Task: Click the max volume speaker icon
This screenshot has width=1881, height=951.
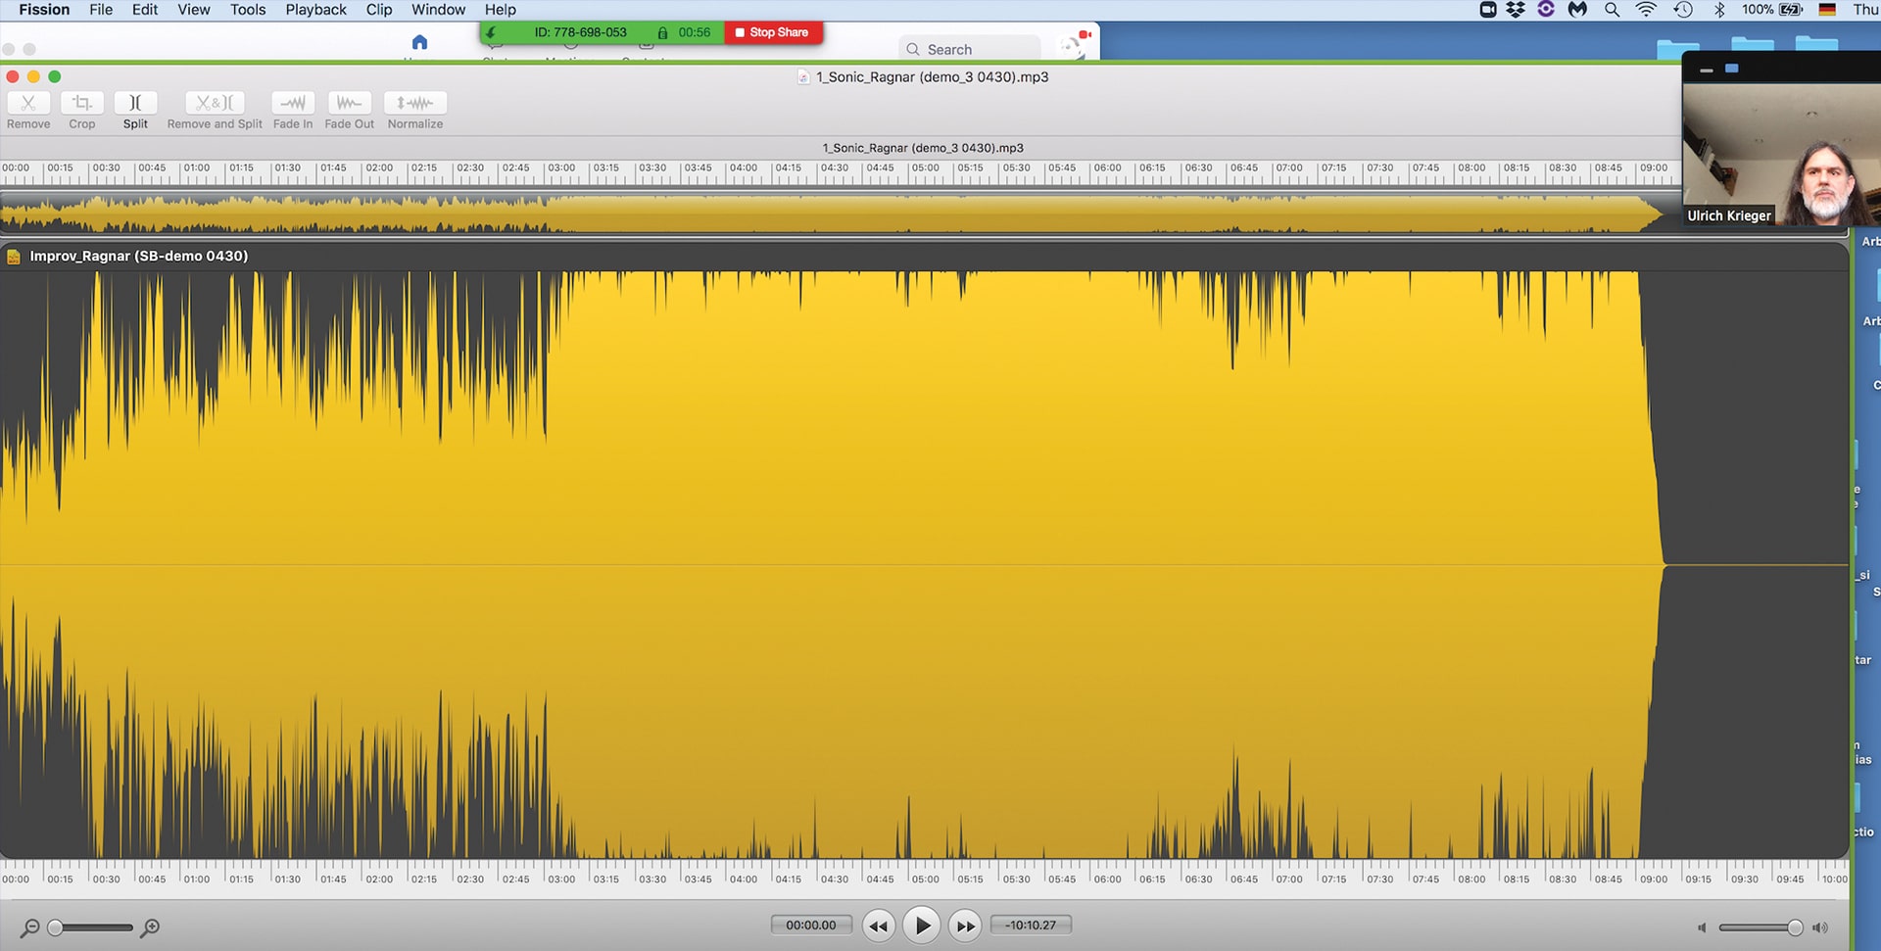Action: click(x=1820, y=927)
